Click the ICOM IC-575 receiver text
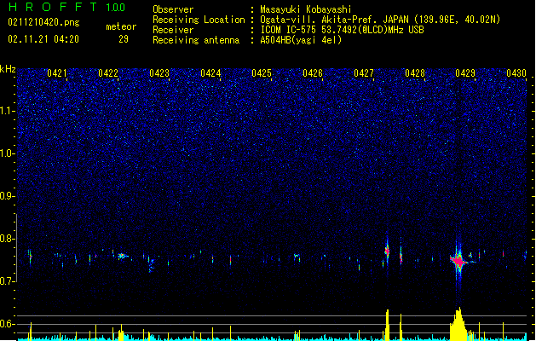The height and width of the screenshot is (341, 536). (x=342, y=30)
